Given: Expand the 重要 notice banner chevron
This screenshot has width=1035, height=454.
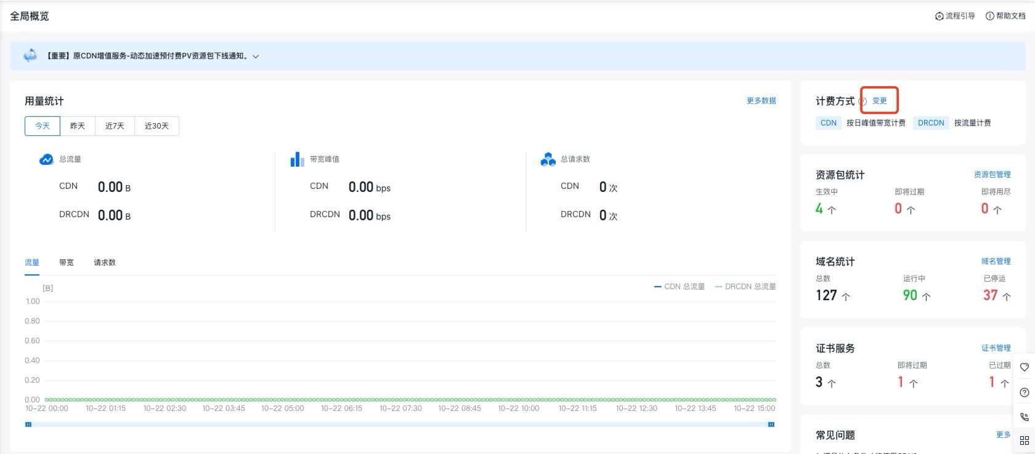Looking at the screenshot, I should pos(256,57).
